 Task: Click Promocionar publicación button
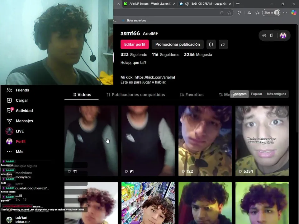(x=178, y=44)
